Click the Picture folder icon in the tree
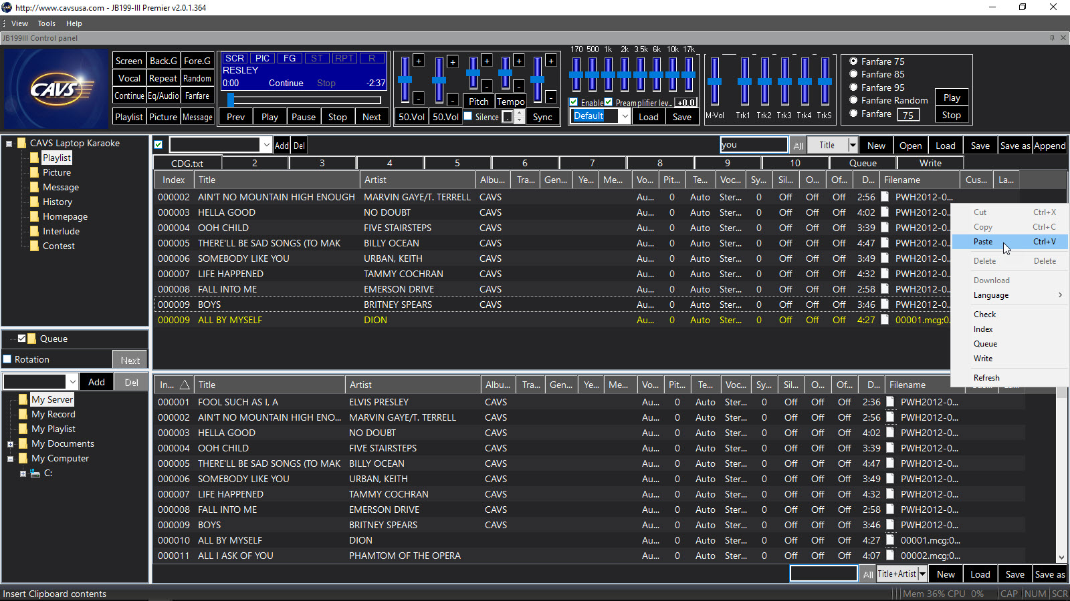Screen dimensions: 1070x601 (x=35, y=172)
